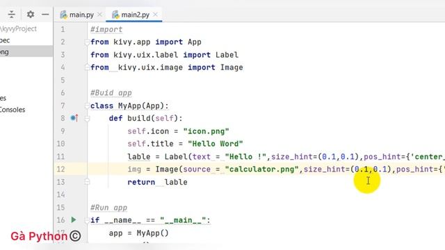Viewport: 445px width, 250px height.
Task: Click "Image" at end of line 4
Action: click(232, 67)
